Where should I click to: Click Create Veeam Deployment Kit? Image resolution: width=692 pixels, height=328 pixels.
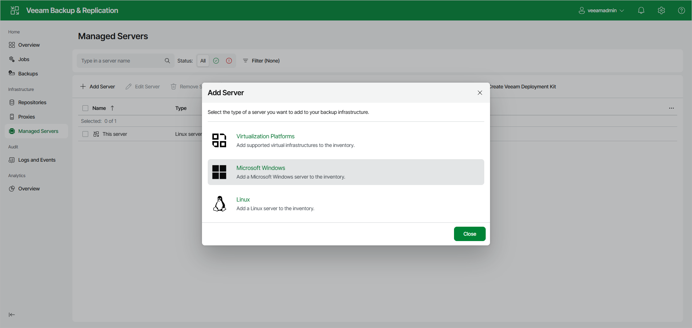(x=523, y=87)
